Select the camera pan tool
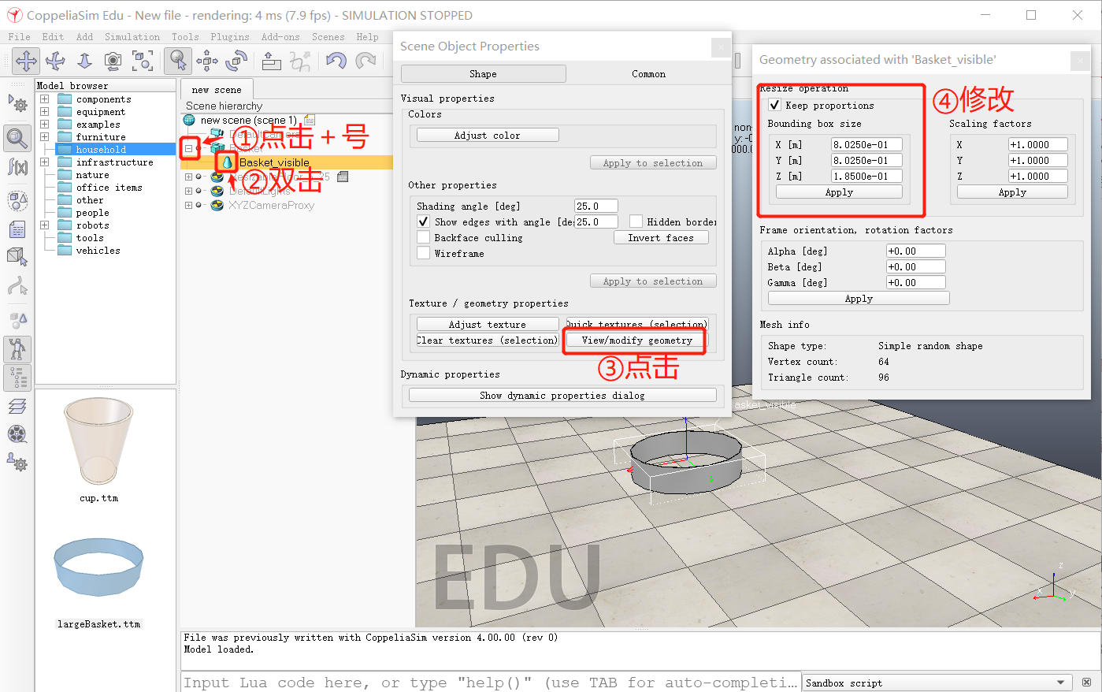 coord(27,61)
